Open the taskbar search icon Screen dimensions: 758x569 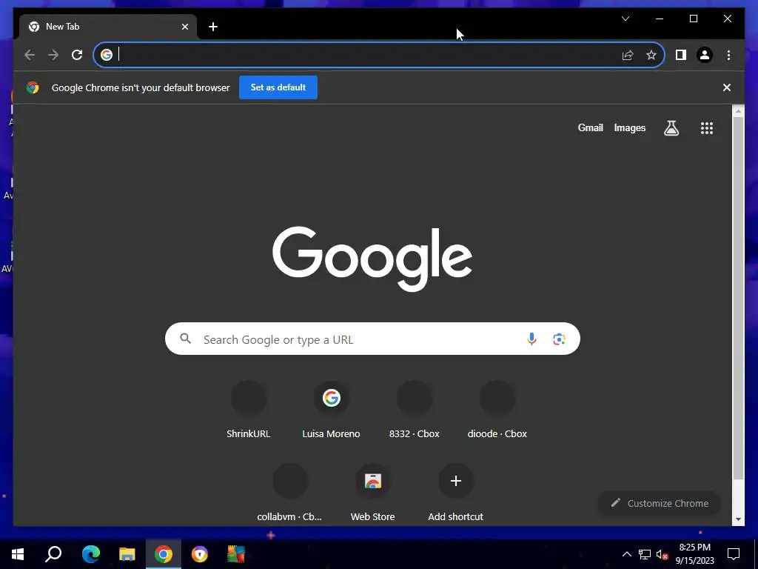[53, 554]
